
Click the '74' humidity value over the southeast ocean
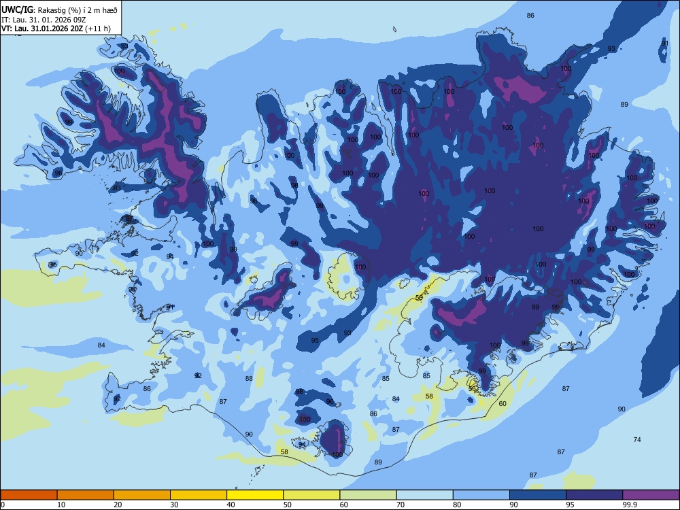point(637,440)
